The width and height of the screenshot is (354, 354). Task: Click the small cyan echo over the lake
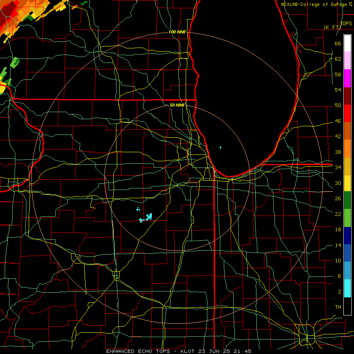click(x=220, y=147)
